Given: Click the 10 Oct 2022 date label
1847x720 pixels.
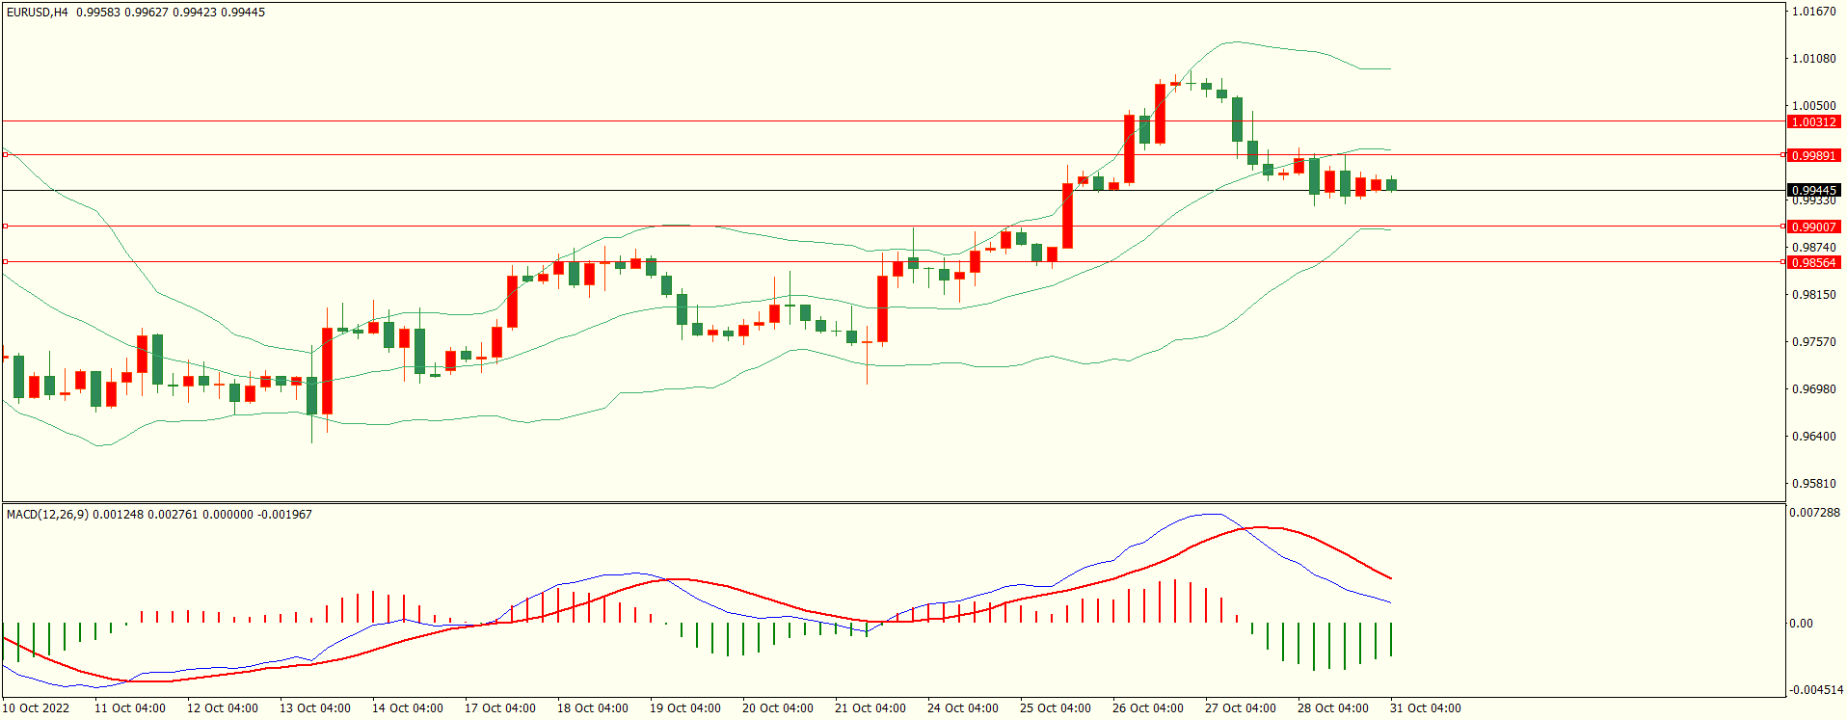Looking at the screenshot, I should 36,708.
